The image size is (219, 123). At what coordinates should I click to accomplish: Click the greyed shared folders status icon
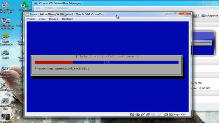153,114
